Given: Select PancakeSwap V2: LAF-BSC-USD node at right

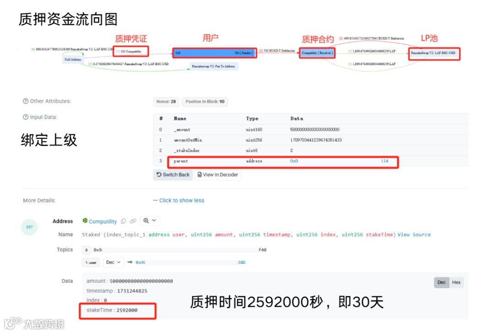Looking at the screenshot, I should (x=434, y=53).
